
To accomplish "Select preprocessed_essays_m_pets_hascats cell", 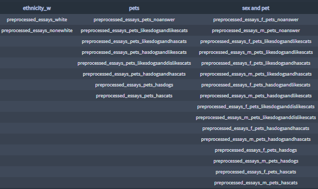I will click(256, 183).
